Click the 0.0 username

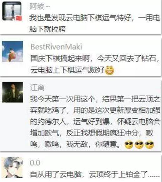[35, 163]
